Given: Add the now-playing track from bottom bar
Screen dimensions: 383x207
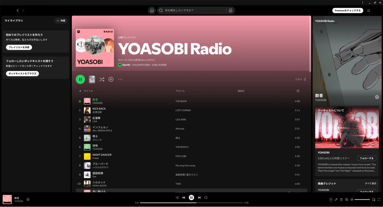Looking at the screenshot, I should click(x=28, y=199).
